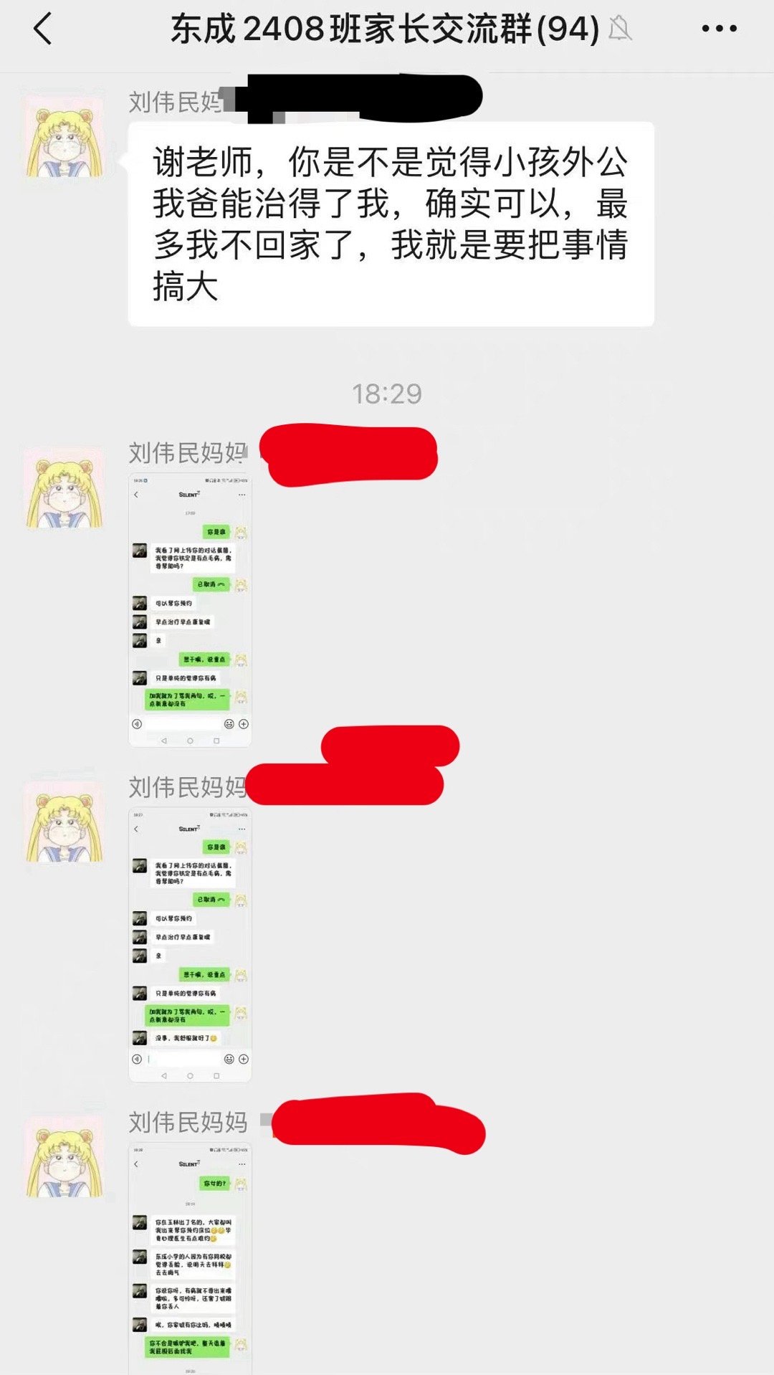Tap the group title 东成2408班家长交流群
The width and height of the screenshot is (774, 1375).
coord(351,29)
